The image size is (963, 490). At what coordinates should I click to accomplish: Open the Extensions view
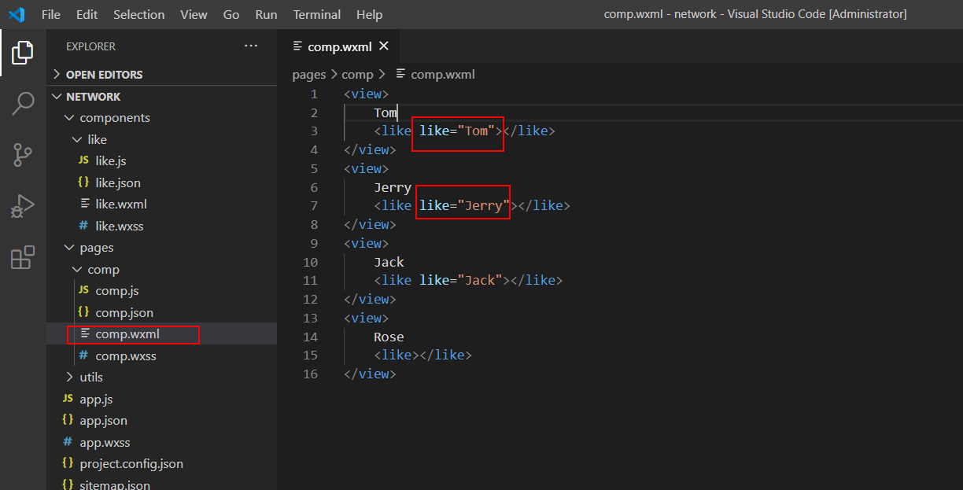click(23, 257)
